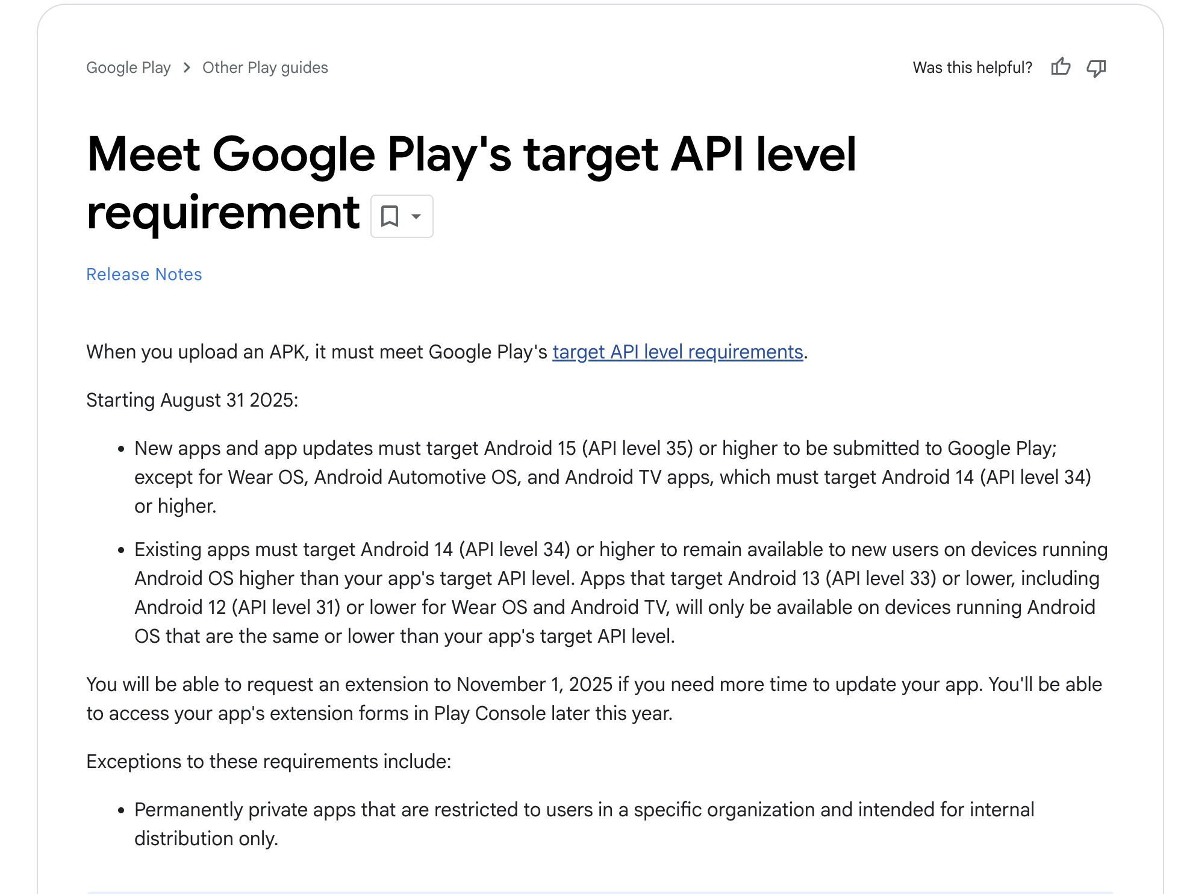Viewport: 1178px width, 894px height.
Task: Open the Google Play breadcrumb link
Action: pos(128,67)
